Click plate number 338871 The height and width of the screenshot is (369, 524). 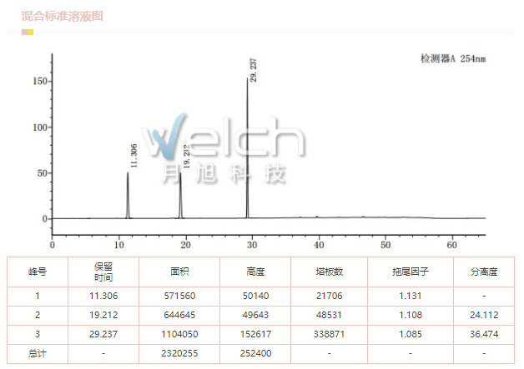tap(330, 334)
